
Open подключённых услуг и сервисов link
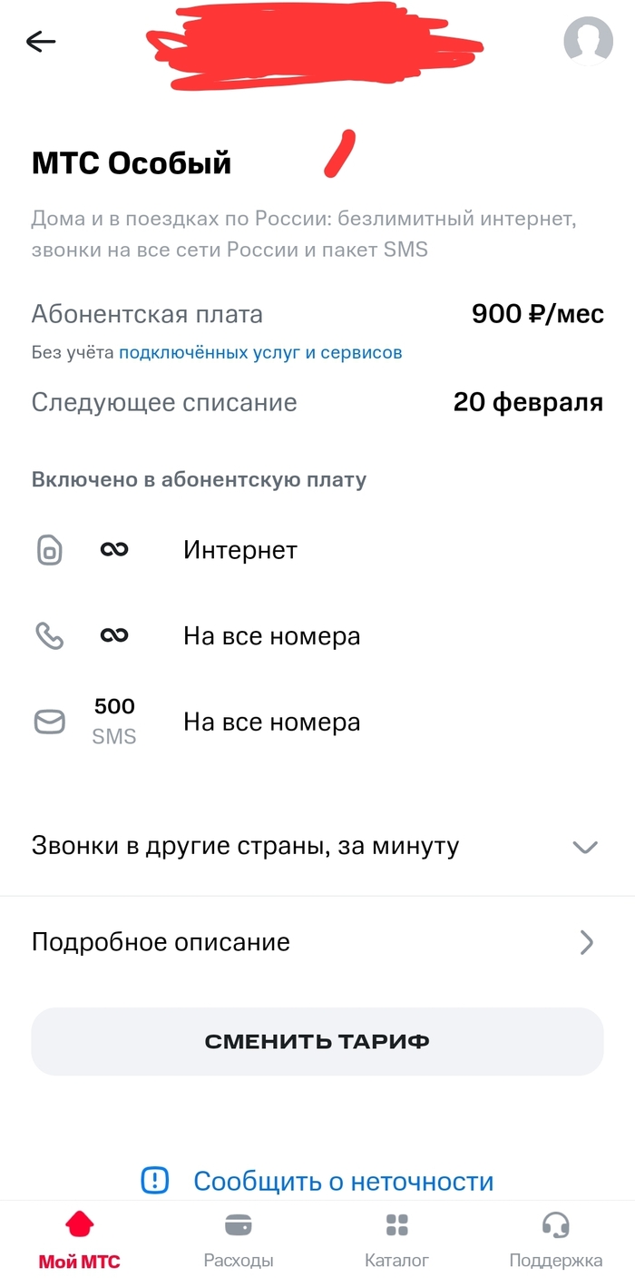click(x=260, y=352)
